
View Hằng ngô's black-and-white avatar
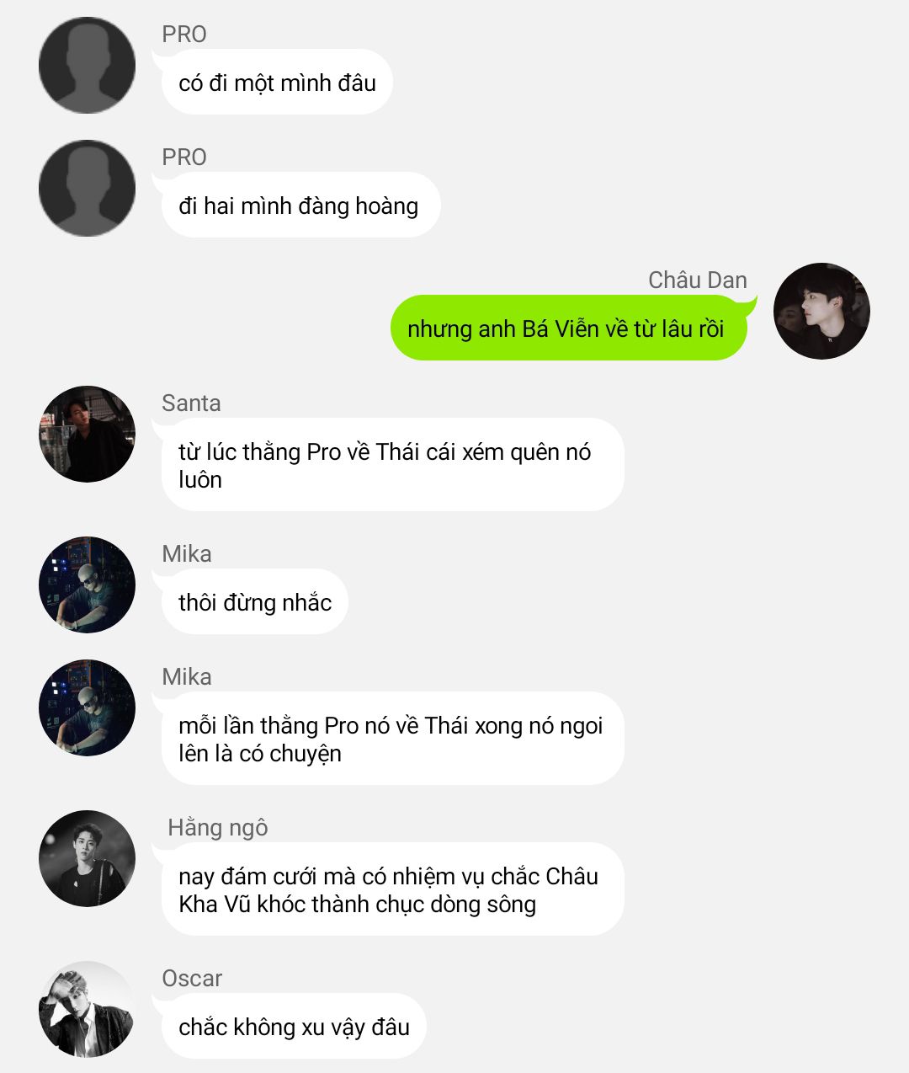[88, 858]
